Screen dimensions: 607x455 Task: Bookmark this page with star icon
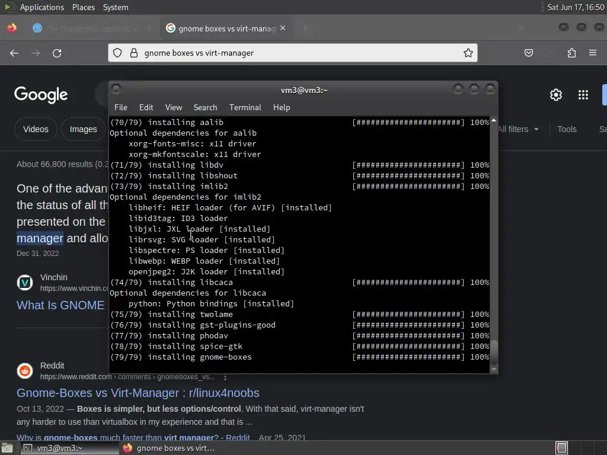pyautogui.click(x=468, y=53)
